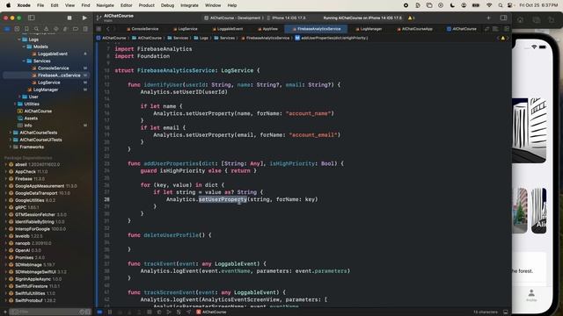Image resolution: width=563 pixels, height=316 pixels.
Task: Toggle the inspector panel on the right
Action: coord(503,18)
